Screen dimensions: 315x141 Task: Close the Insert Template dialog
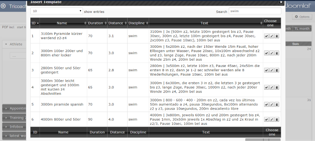point(281,2)
